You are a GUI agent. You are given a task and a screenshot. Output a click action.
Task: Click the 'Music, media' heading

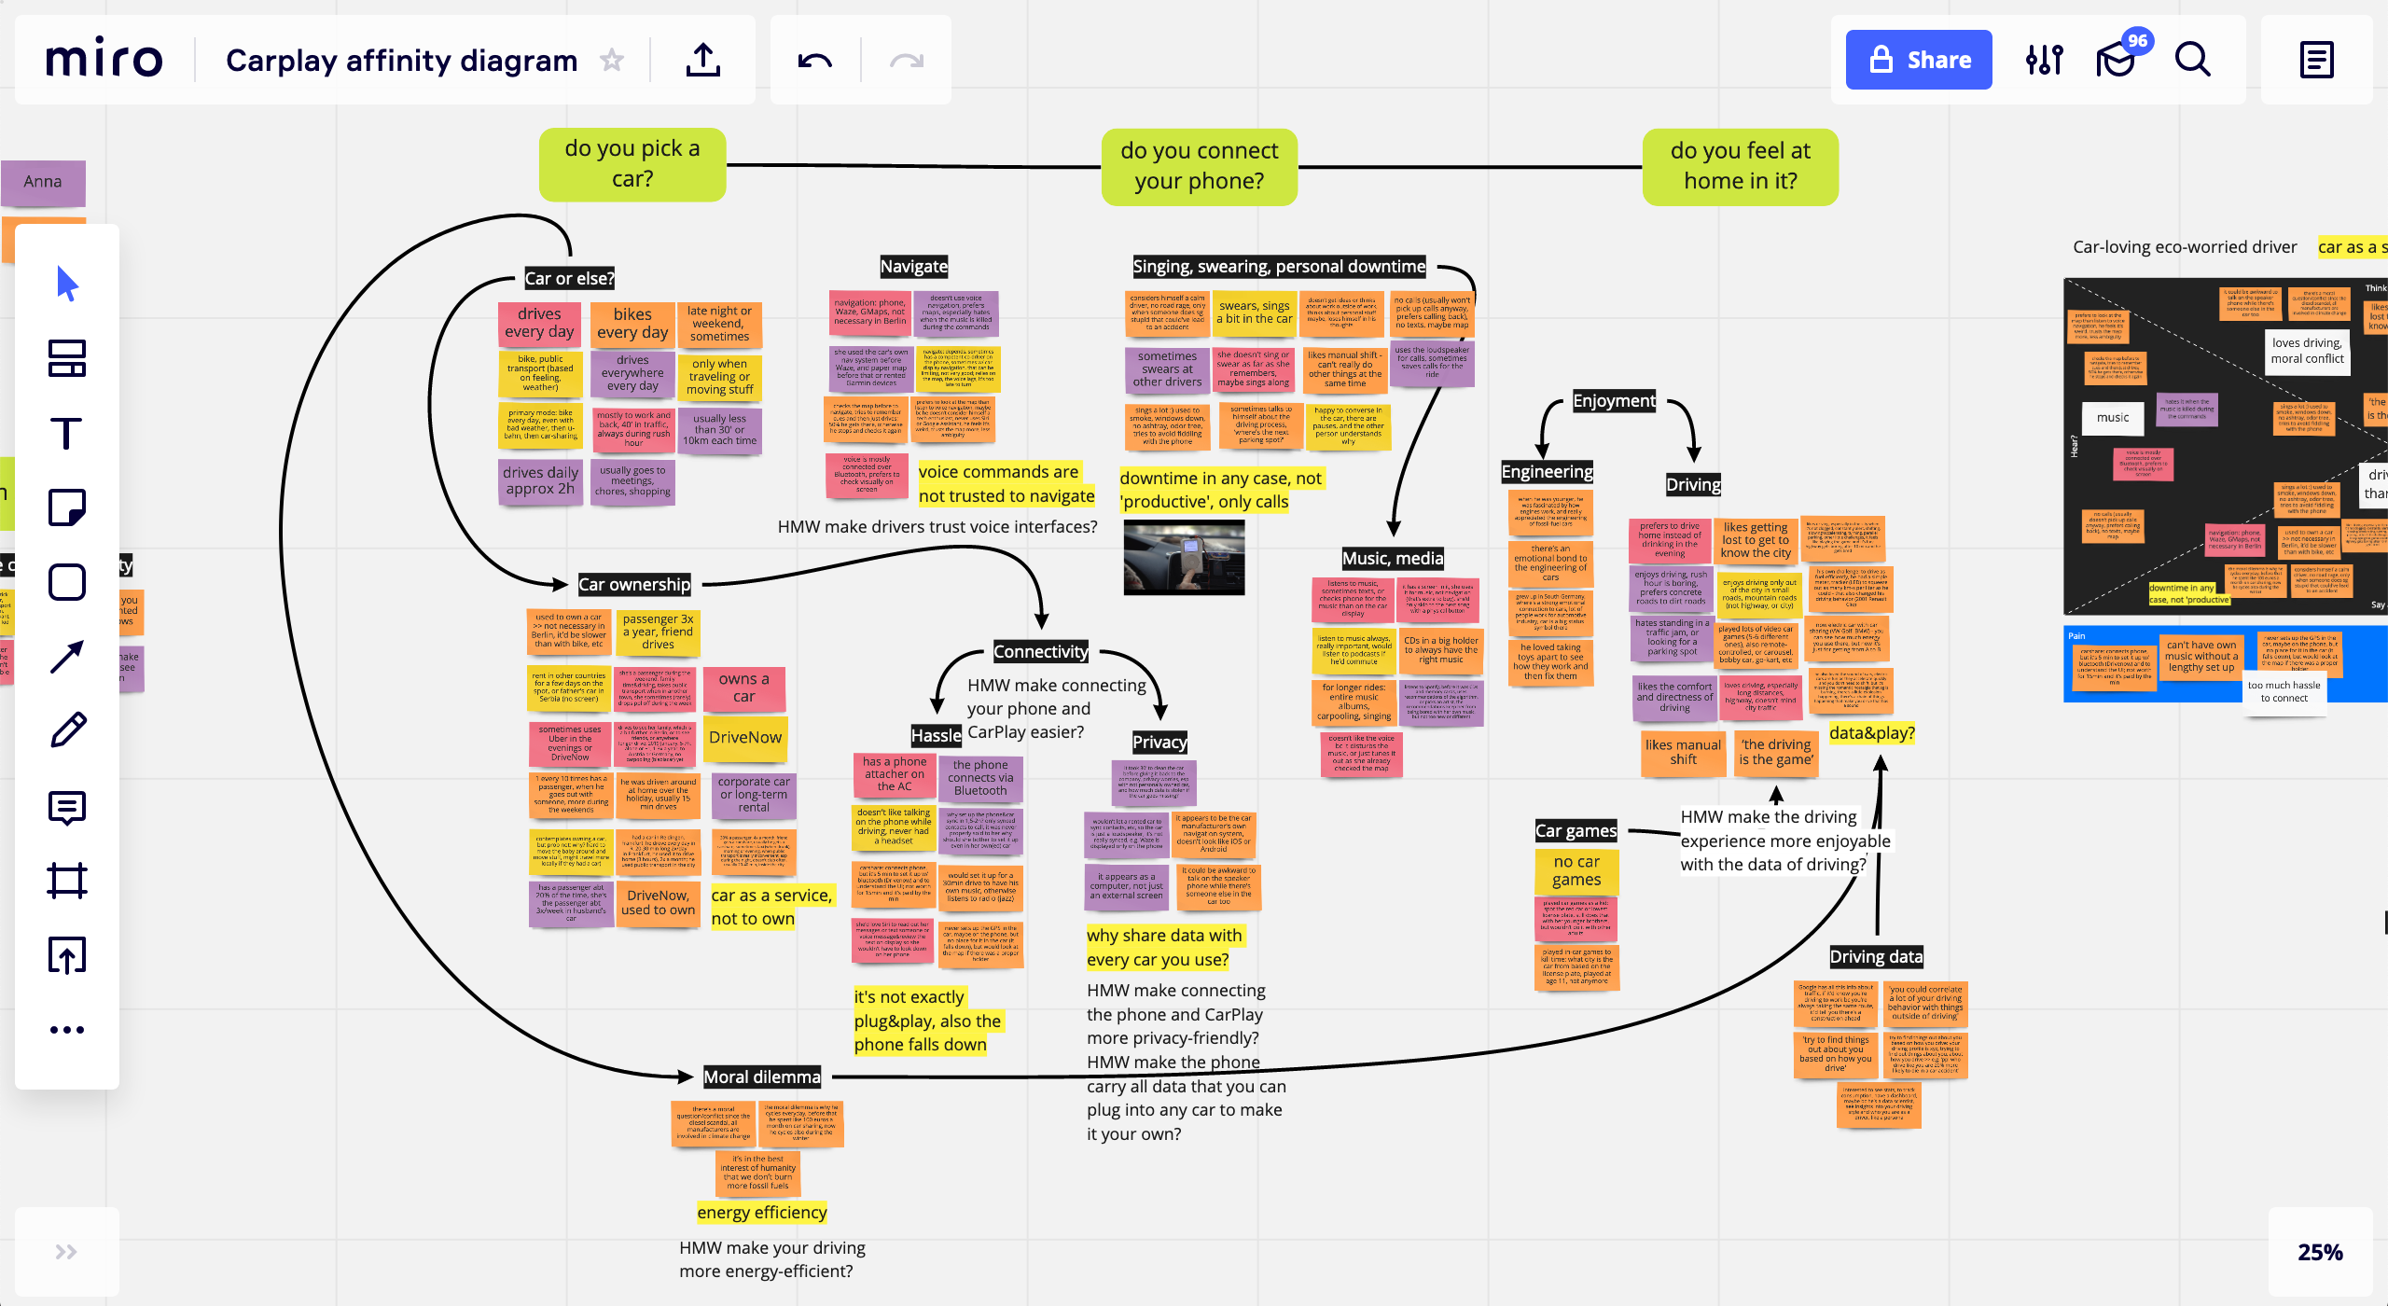(x=1393, y=559)
